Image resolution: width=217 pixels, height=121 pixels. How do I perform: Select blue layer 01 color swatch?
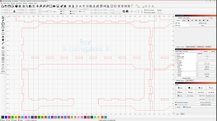click(x=6, y=117)
